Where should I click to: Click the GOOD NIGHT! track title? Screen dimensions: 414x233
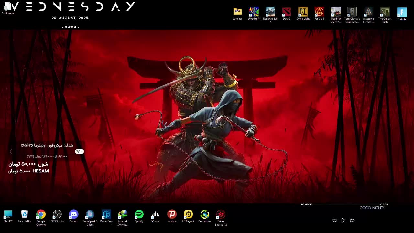tap(372, 208)
